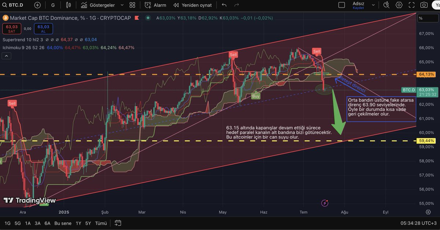The image size is (440, 230).
Task: Collapse the indicator legend chevron
Action: (6, 56)
